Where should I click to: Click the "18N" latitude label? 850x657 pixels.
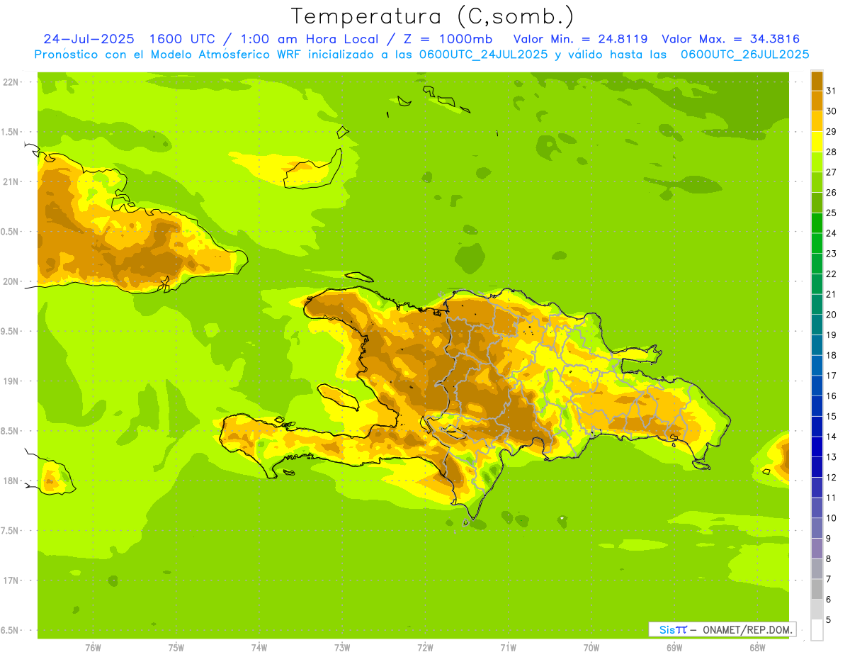(11, 481)
